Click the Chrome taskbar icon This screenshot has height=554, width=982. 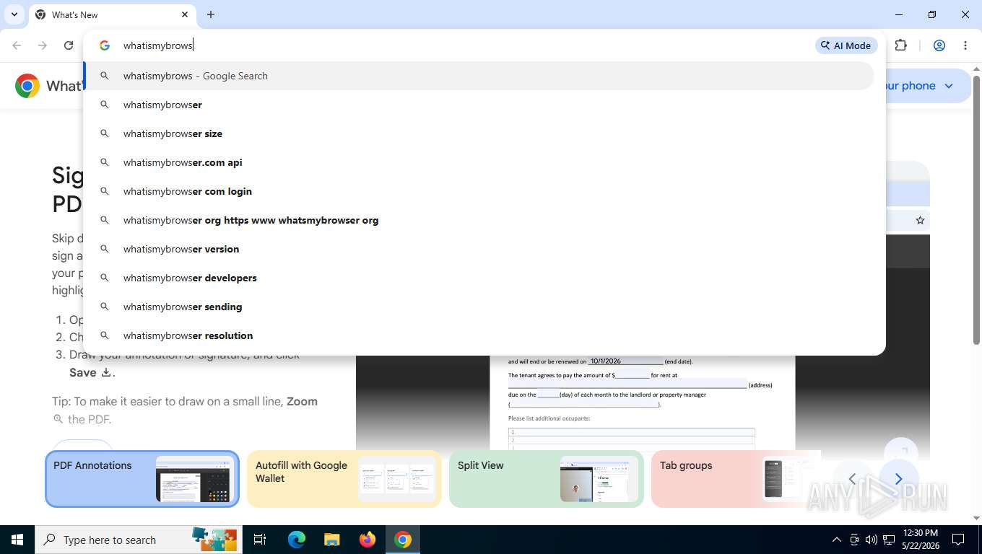click(403, 540)
